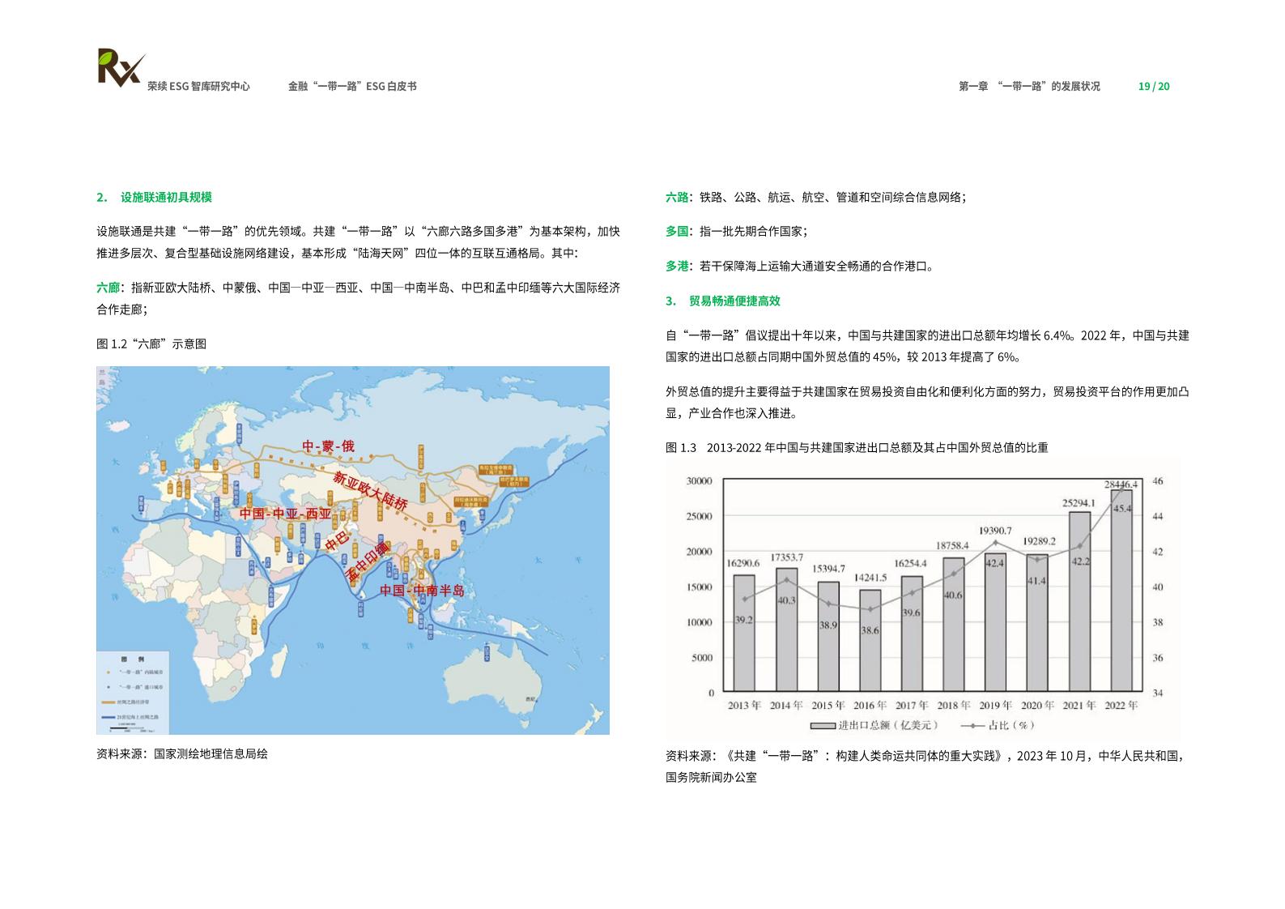The height and width of the screenshot is (909, 1285).
Task: Click the percentage label 39.2 on the 2013 bar
Action: [x=744, y=620]
